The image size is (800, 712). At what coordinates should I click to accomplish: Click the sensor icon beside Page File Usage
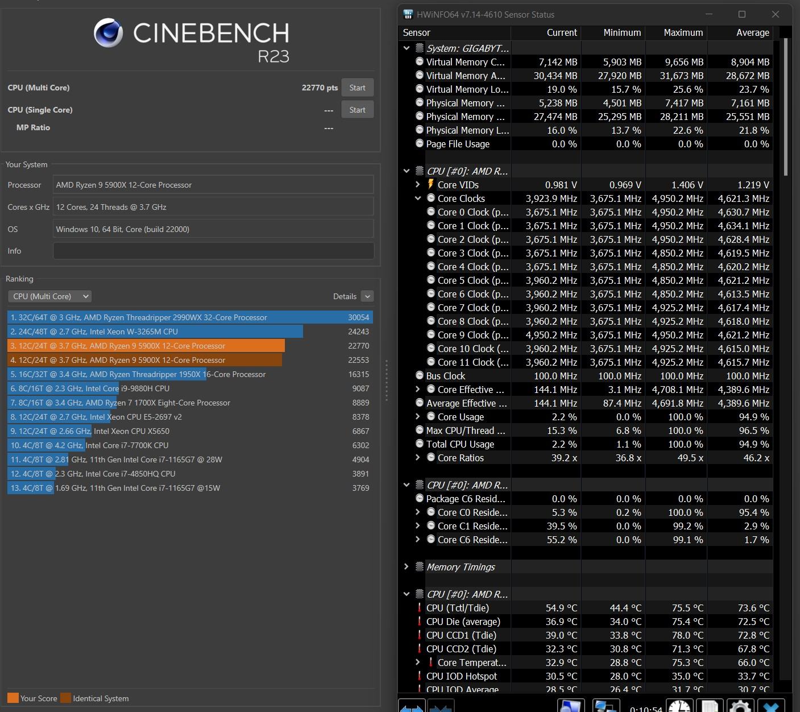pos(420,143)
